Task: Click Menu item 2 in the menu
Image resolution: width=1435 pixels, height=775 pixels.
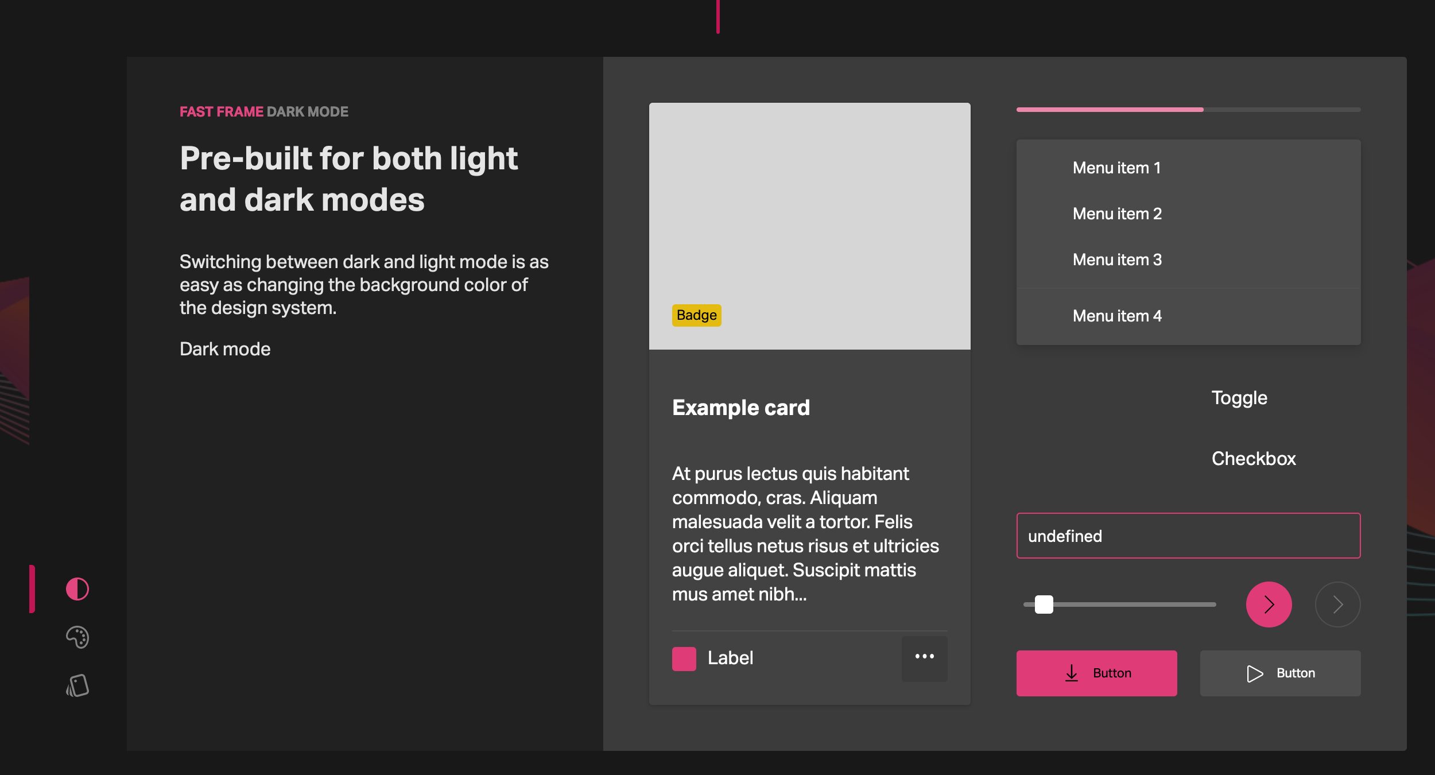Action: click(1116, 213)
